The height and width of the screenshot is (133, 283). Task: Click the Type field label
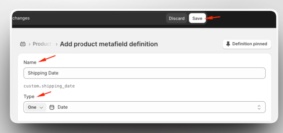point(29,96)
